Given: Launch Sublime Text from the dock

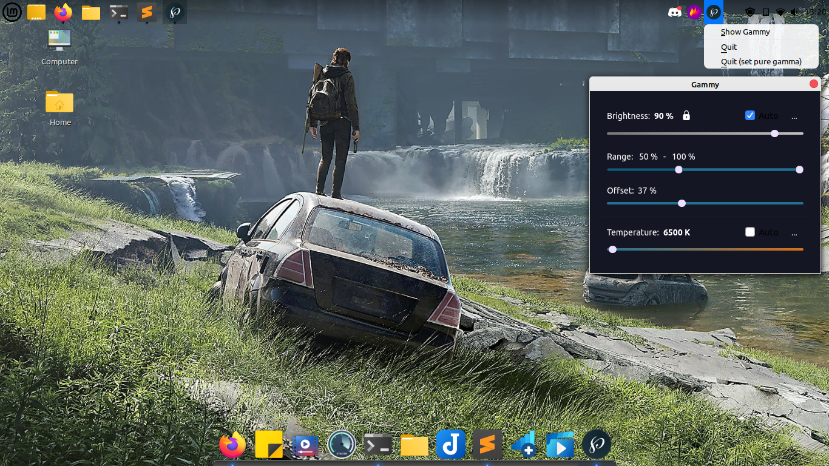Looking at the screenshot, I should pos(487,445).
